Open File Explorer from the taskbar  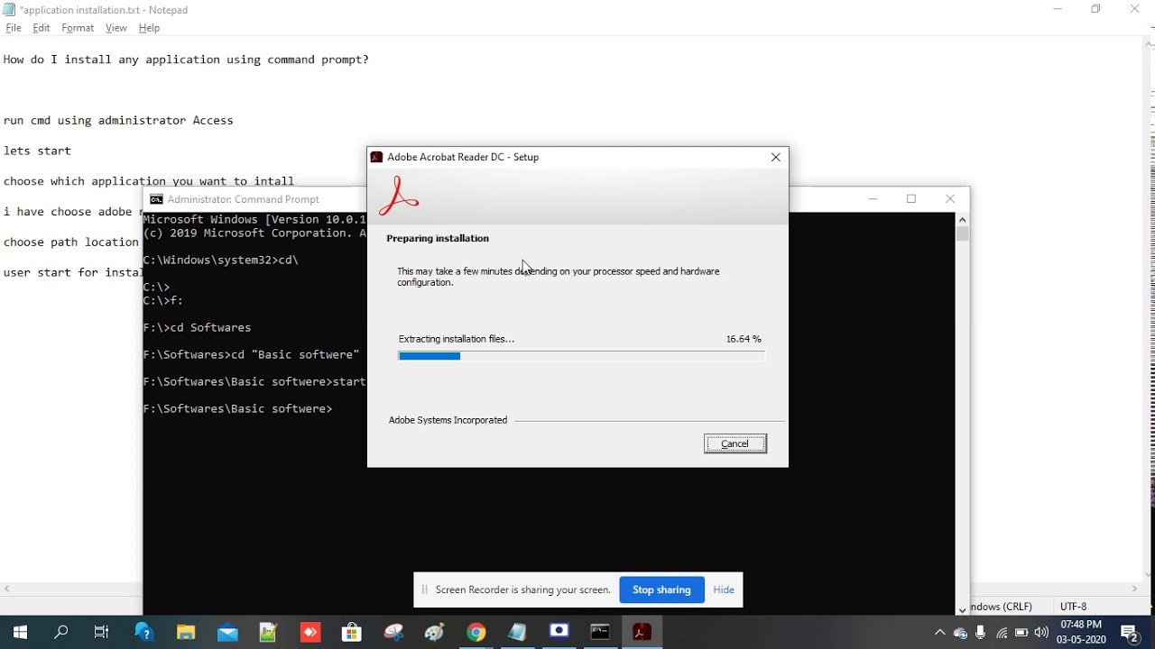click(x=186, y=632)
